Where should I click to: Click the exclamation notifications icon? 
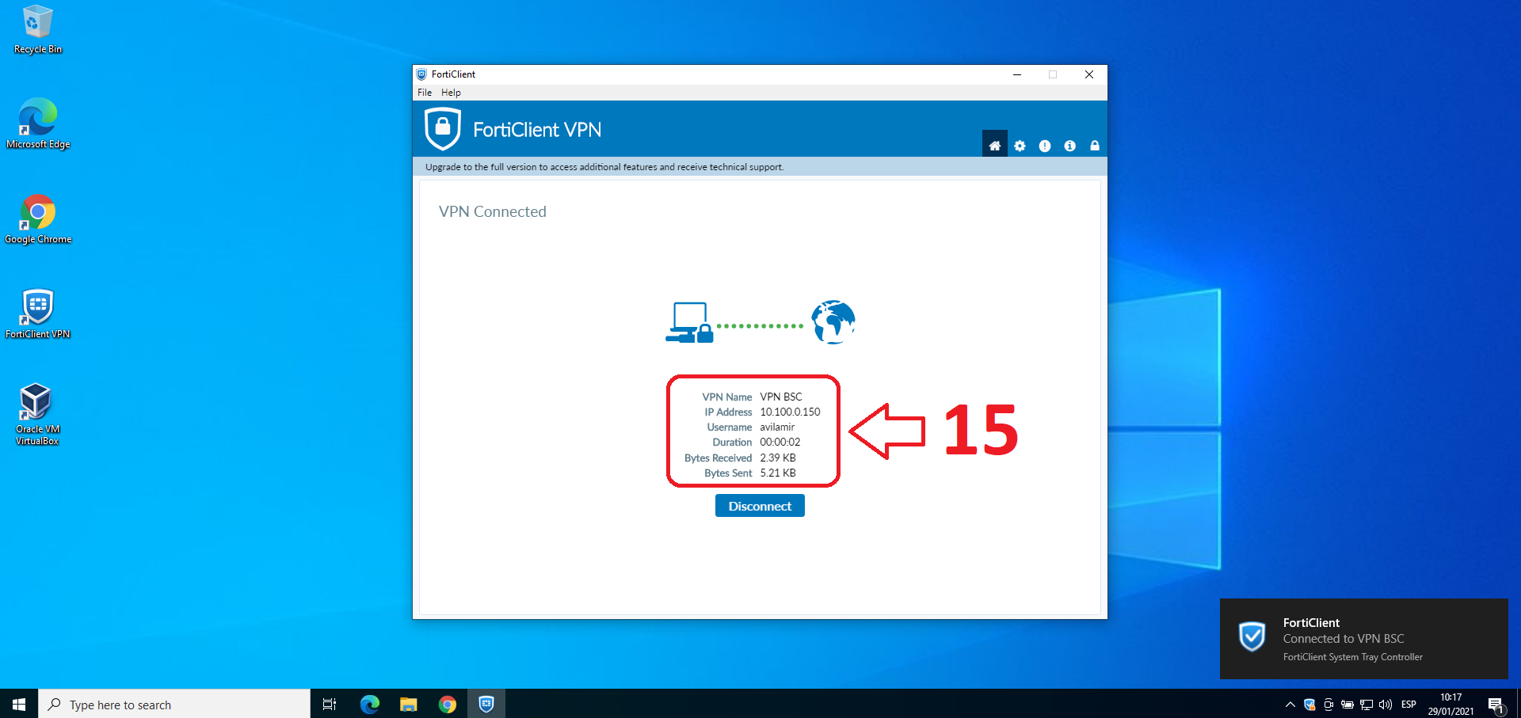(x=1045, y=146)
